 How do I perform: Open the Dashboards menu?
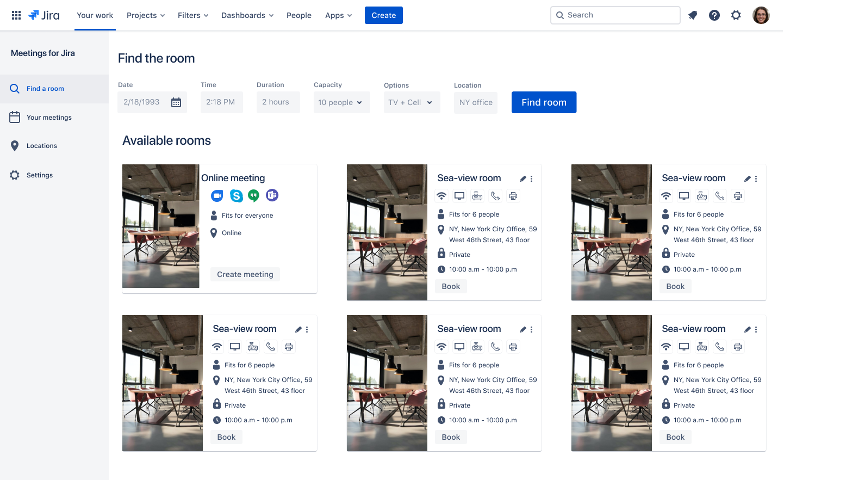247,15
